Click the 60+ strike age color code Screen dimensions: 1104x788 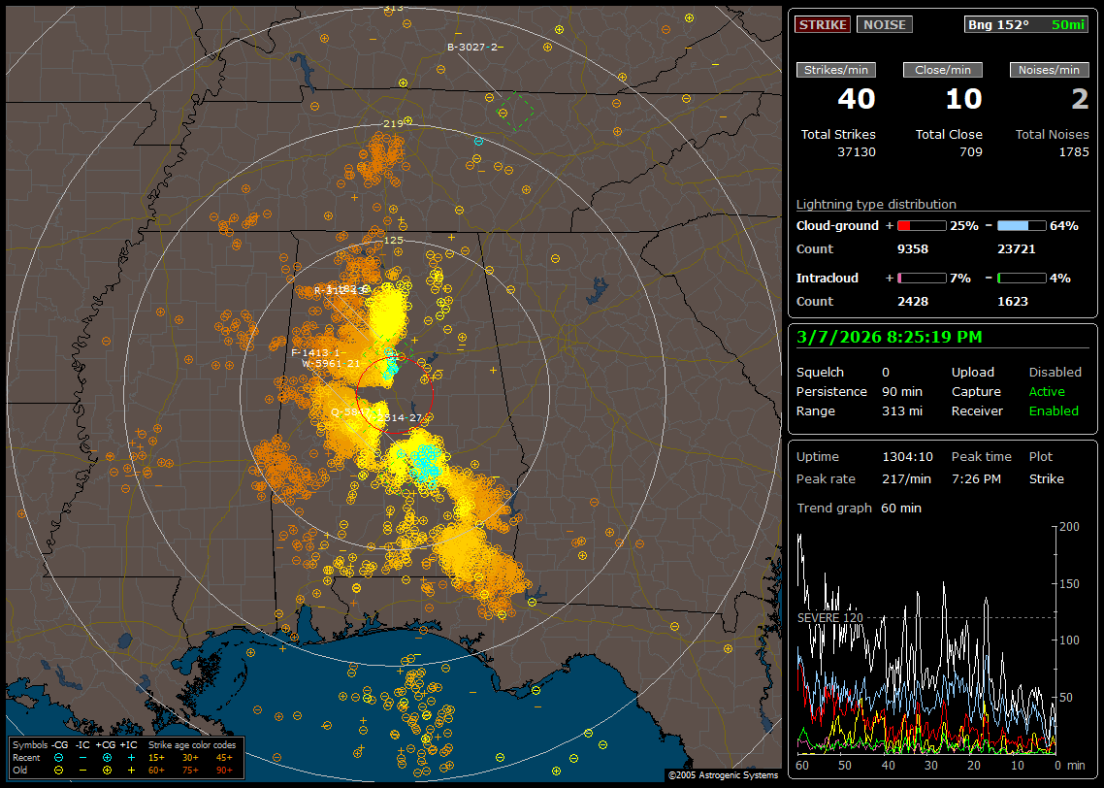156,770
